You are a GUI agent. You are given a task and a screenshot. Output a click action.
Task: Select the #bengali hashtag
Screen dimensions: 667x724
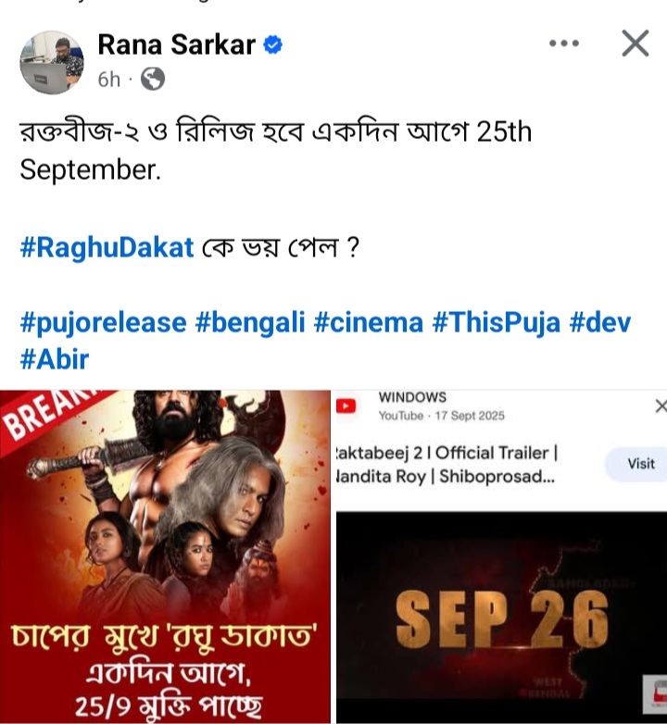point(250,323)
